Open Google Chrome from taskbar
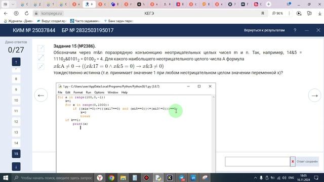Screen dimensions: 324x182 pos(111,177)
